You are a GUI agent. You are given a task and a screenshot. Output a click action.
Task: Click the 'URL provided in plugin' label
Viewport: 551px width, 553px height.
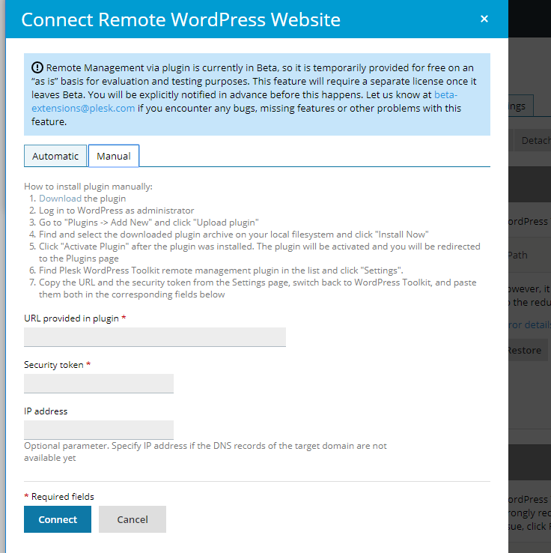tap(71, 318)
